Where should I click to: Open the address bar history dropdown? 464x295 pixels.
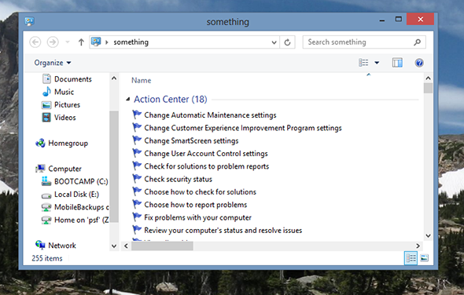[x=274, y=42]
